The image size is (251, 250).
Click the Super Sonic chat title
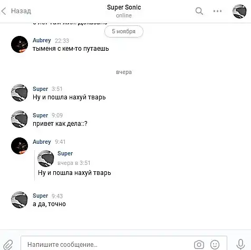pos(124,7)
